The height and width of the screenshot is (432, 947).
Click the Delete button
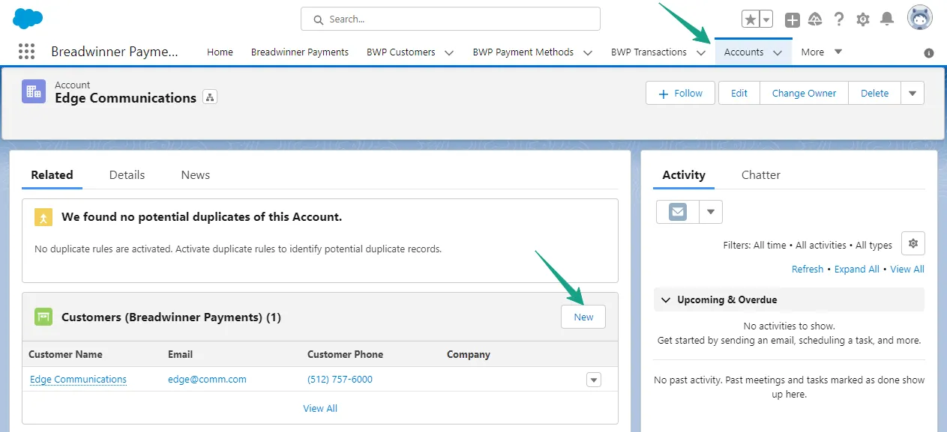click(874, 94)
